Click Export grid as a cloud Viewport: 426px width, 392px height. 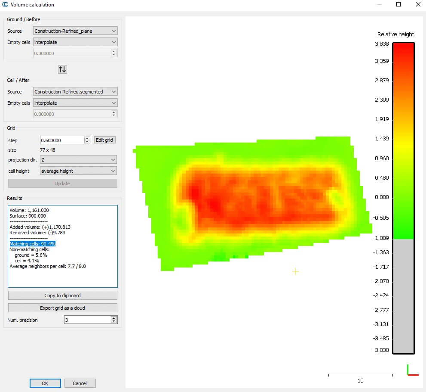click(63, 308)
